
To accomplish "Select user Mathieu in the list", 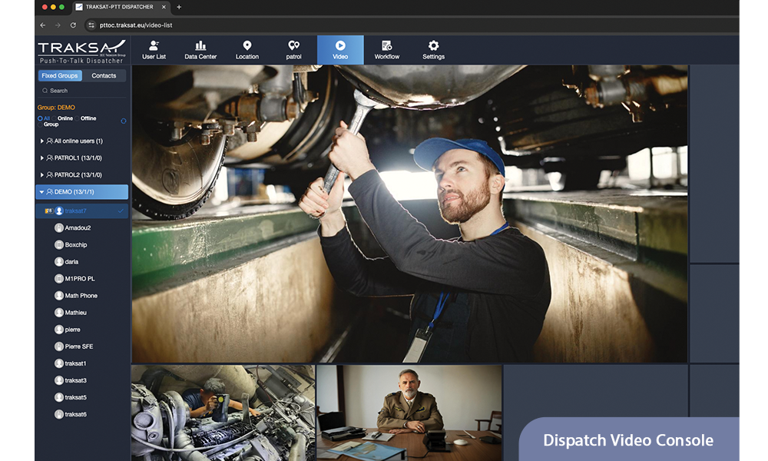I will click(75, 313).
